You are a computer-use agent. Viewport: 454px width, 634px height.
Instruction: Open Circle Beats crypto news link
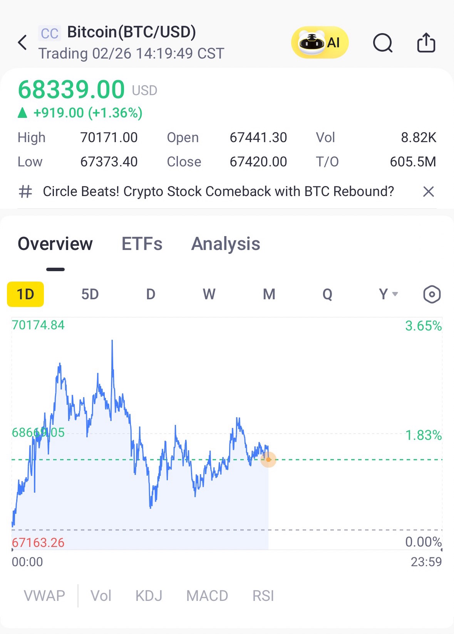pos(218,191)
